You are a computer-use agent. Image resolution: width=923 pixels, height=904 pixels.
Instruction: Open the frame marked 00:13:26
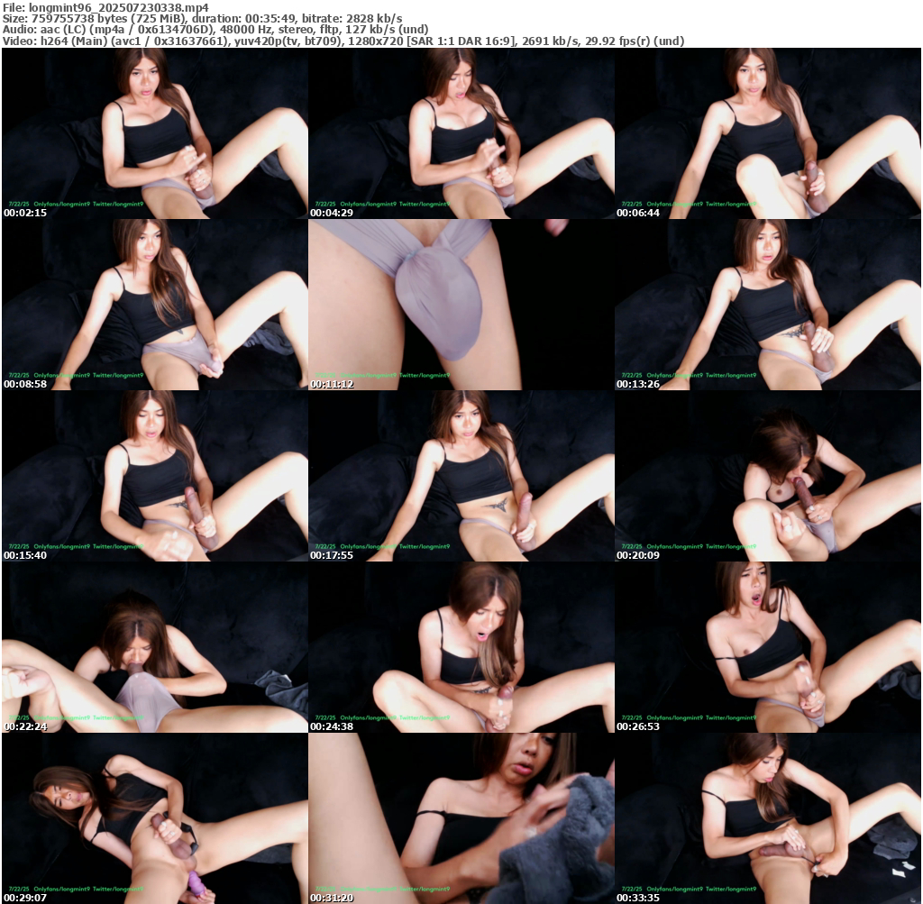click(x=768, y=305)
